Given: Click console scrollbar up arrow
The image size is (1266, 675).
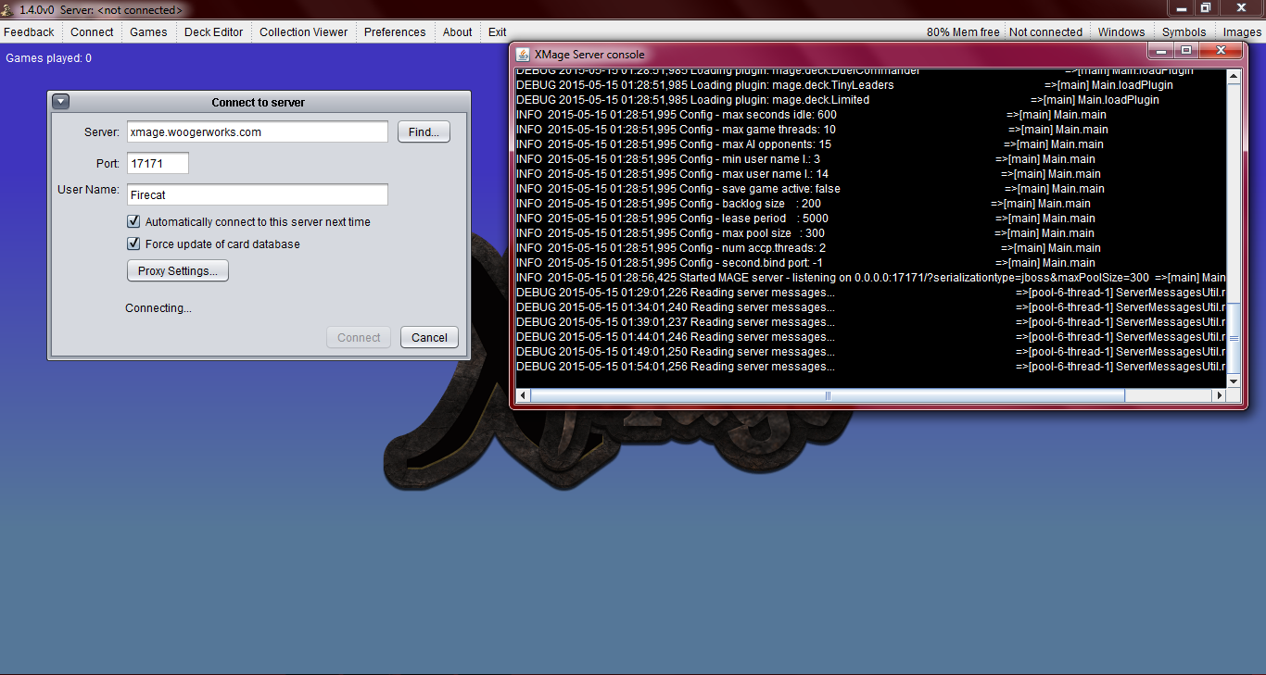Looking at the screenshot, I should pos(1234,77).
